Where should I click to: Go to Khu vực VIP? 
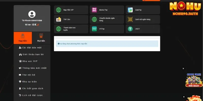30,61
